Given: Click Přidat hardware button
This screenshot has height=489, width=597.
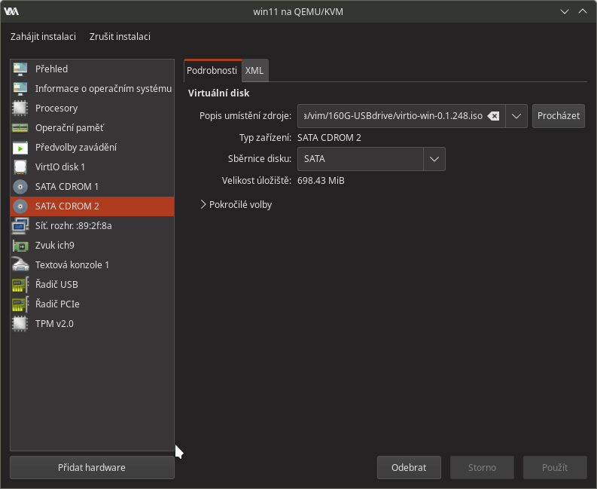Looking at the screenshot, I should (92, 468).
